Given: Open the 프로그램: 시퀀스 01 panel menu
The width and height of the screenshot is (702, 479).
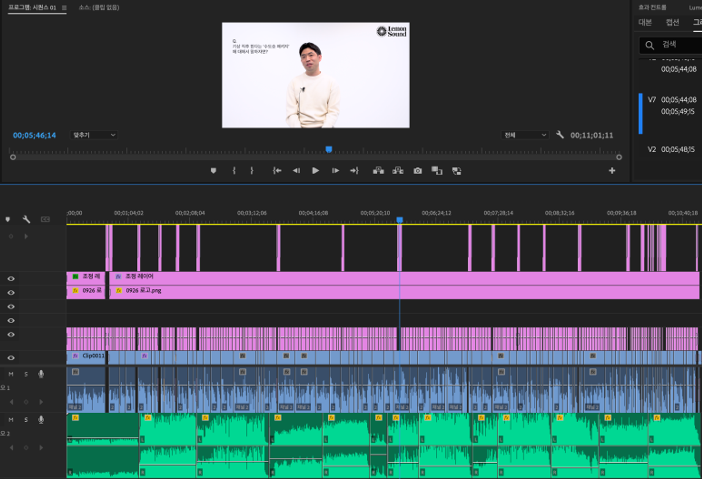Looking at the screenshot, I should coord(64,8).
